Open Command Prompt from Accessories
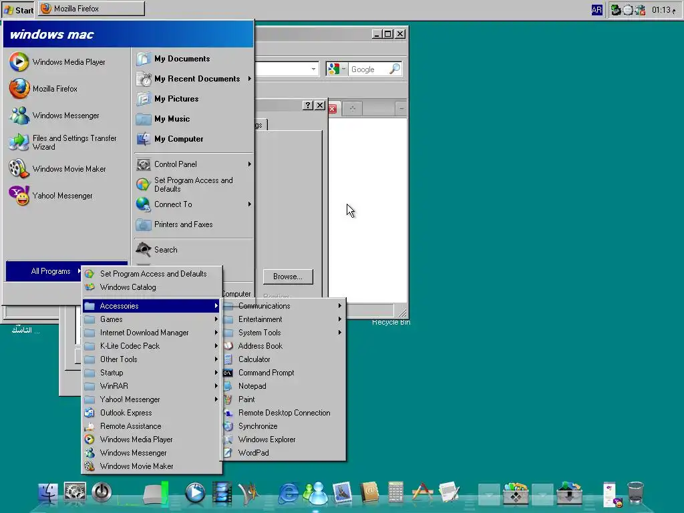Image resolution: width=684 pixels, height=513 pixels. click(x=283, y=373)
